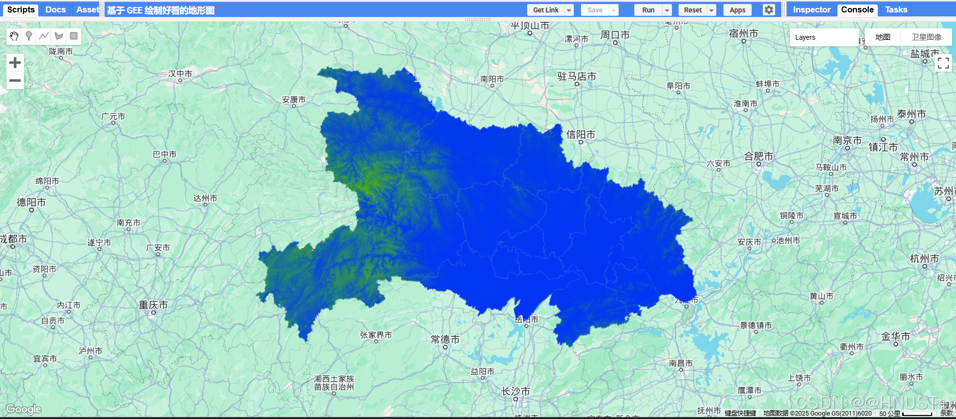Switch to the Inspector tab
Image resolution: width=956 pixels, height=419 pixels.
coord(812,9)
